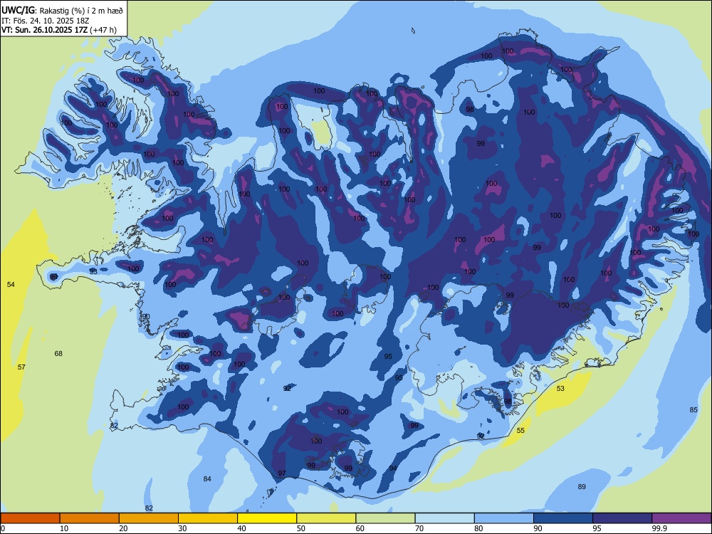This screenshot has height=534, width=712.
Task: Click the '97' value on the south coast
Action: click(282, 473)
